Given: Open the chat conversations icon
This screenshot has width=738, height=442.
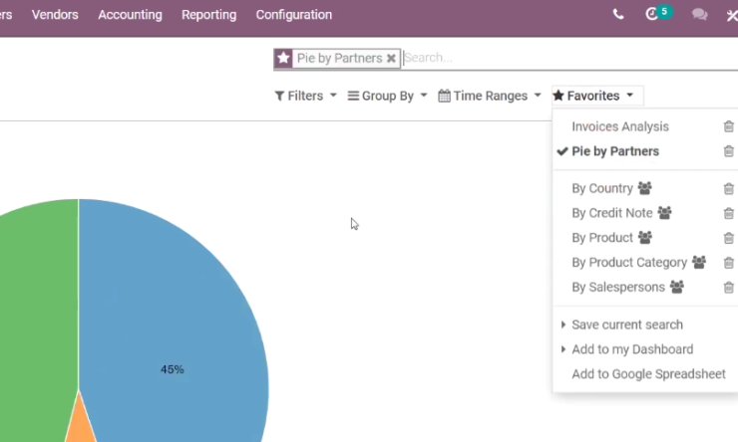Looking at the screenshot, I should point(699,15).
